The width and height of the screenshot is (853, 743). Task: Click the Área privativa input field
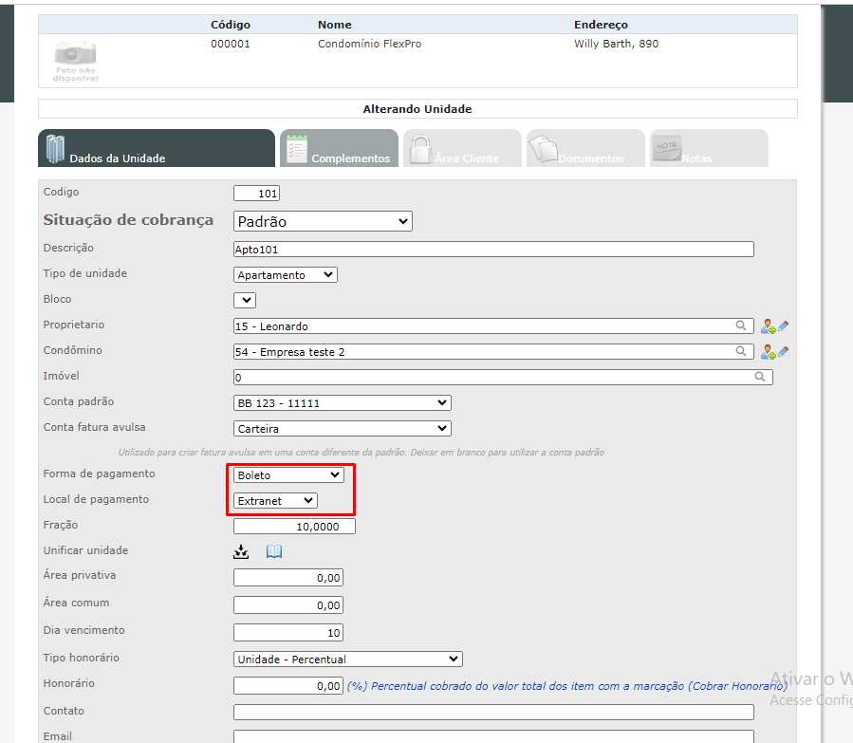pos(288,578)
